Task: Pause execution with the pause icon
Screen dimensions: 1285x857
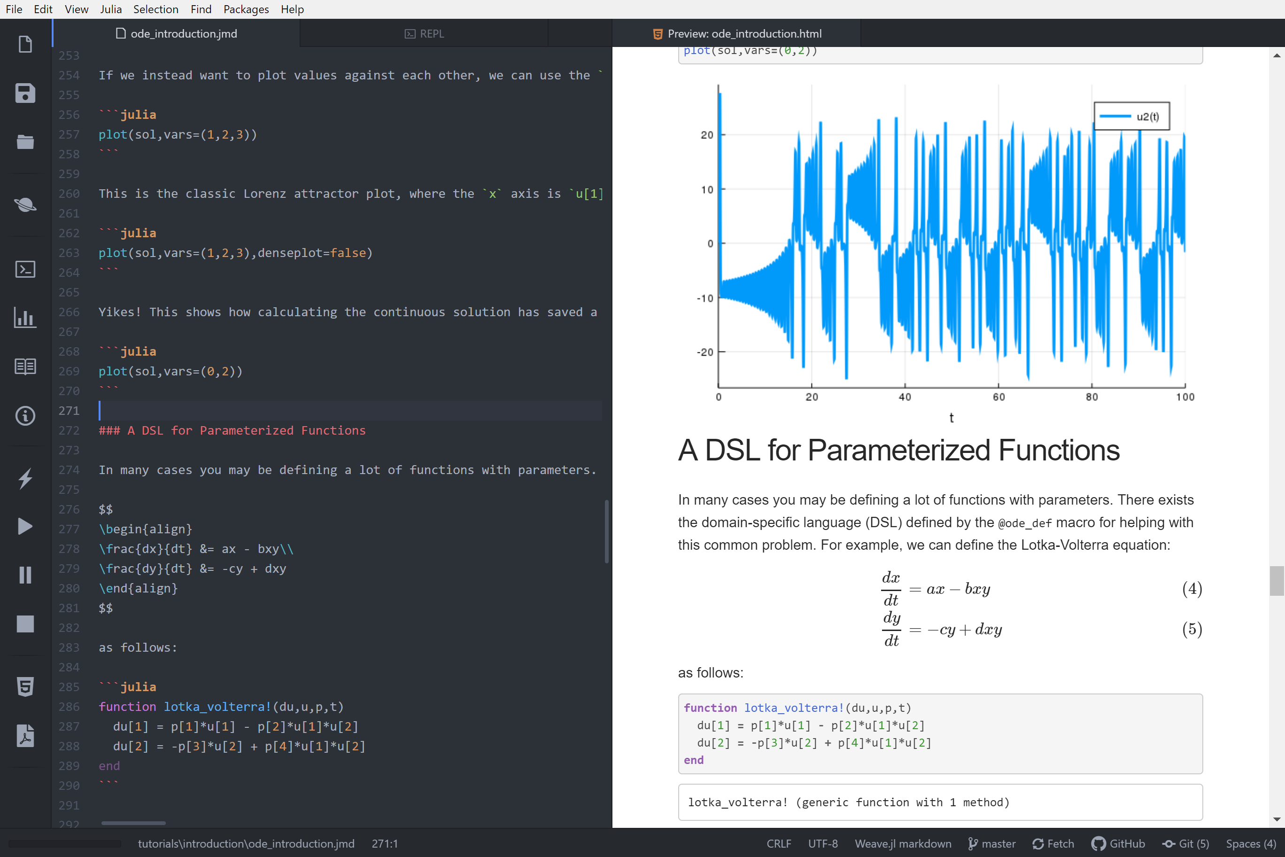Action: (x=25, y=575)
